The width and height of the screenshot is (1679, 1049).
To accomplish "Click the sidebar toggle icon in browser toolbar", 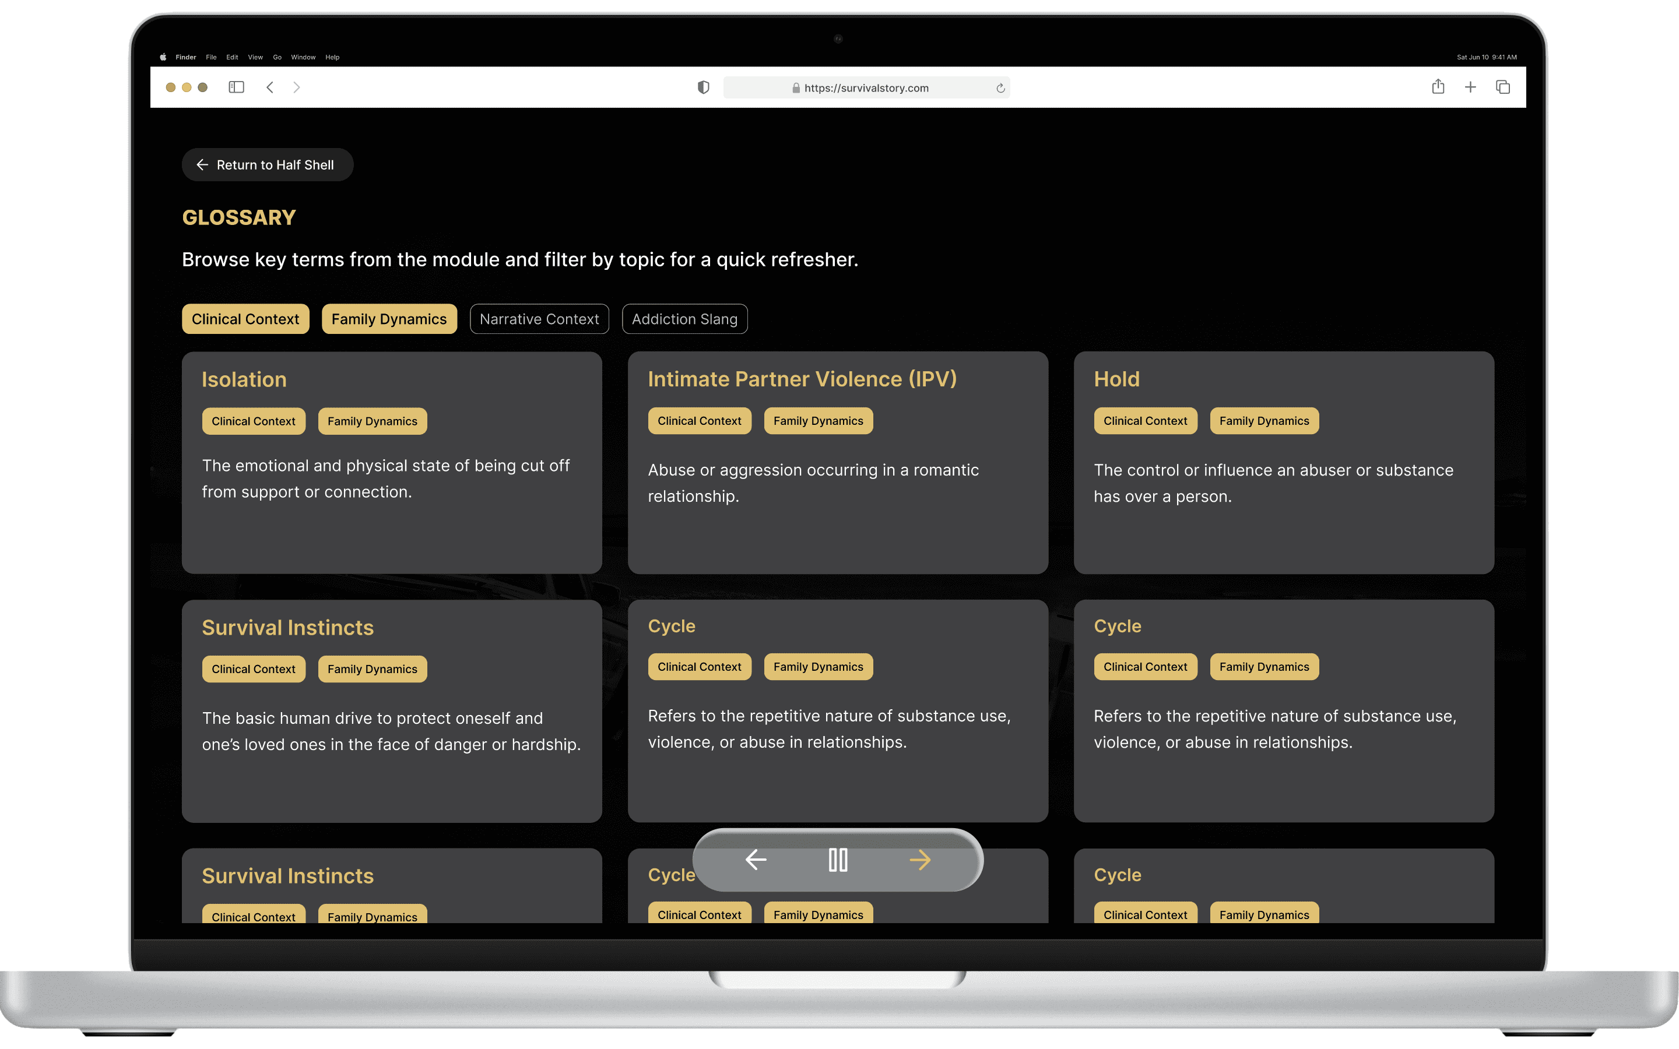I will tap(236, 87).
